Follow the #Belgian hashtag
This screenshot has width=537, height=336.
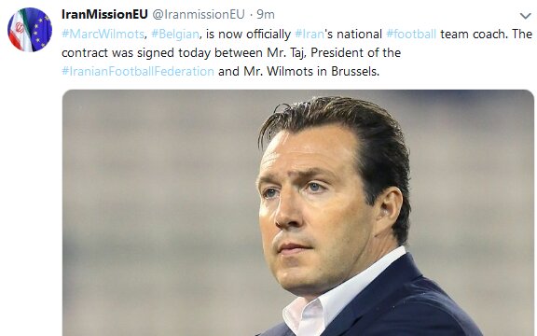pos(175,34)
